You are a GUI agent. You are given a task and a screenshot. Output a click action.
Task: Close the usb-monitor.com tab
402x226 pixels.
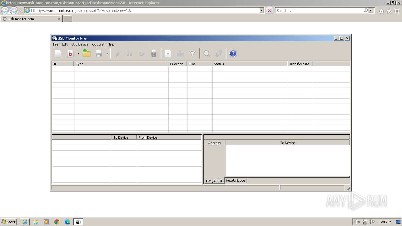[x=59, y=19]
